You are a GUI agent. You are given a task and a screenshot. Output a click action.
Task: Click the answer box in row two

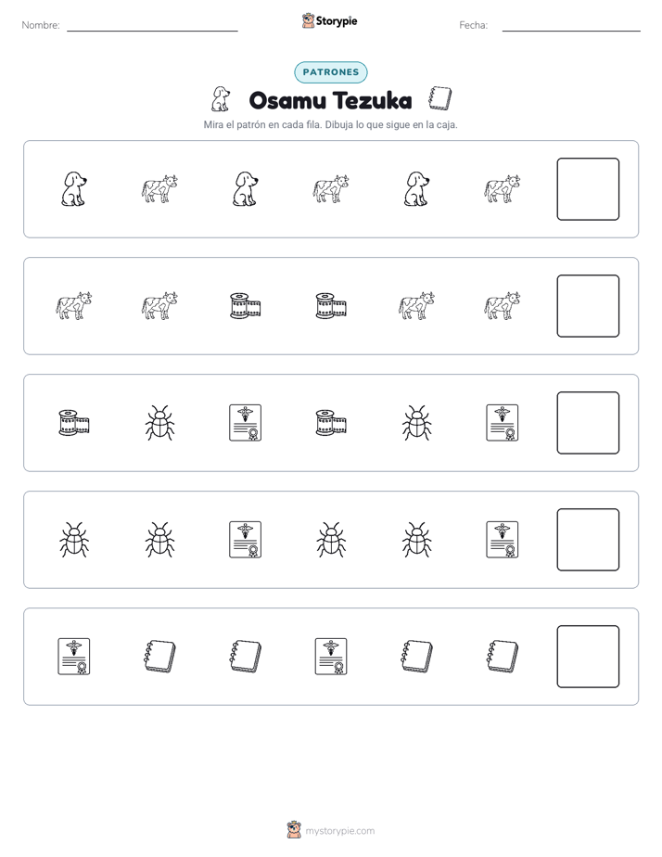[x=588, y=306]
